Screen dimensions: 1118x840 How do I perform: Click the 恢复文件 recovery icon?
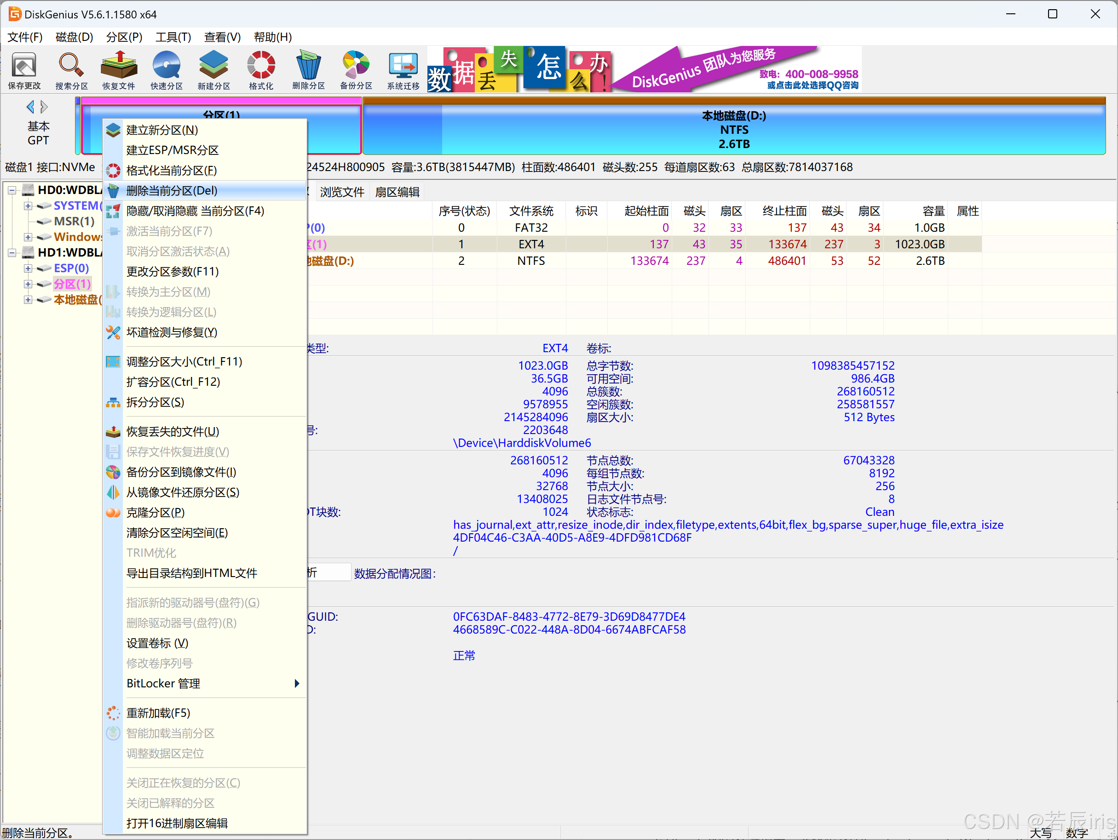(119, 71)
